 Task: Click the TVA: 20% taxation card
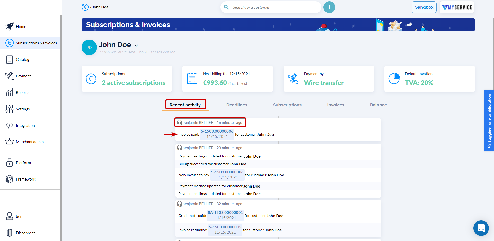click(x=430, y=79)
